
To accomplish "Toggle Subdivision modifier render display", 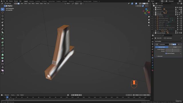I will coord(175,44).
